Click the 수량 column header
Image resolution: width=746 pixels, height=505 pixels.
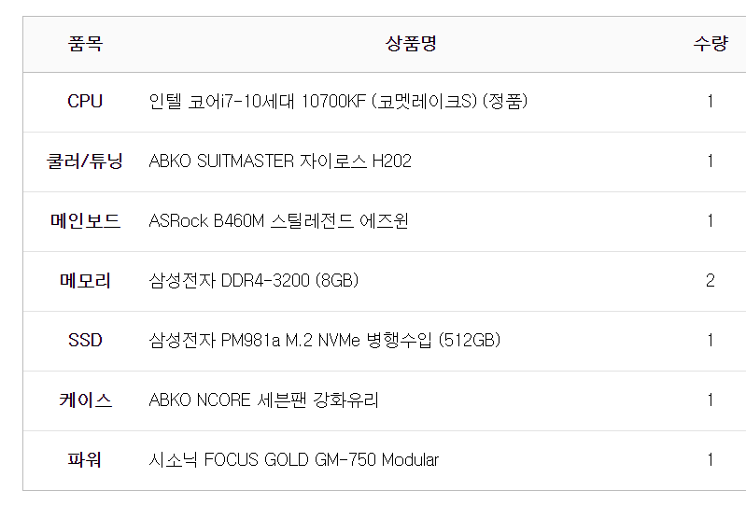click(710, 44)
